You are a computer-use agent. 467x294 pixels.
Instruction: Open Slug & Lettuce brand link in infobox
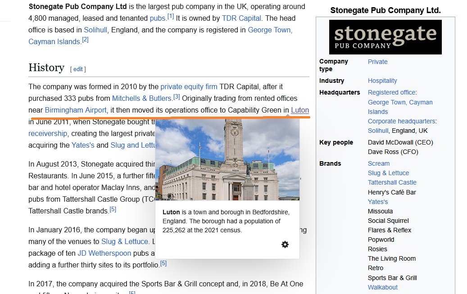pyautogui.click(x=388, y=173)
